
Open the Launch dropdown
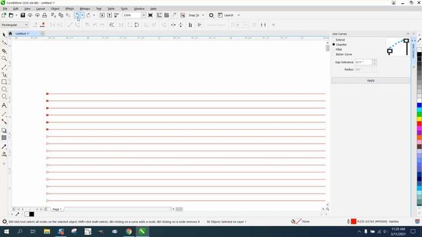click(x=239, y=15)
